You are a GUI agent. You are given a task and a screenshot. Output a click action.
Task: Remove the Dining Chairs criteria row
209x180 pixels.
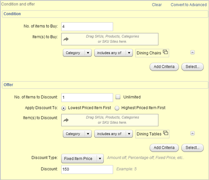click(x=192, y=52)
